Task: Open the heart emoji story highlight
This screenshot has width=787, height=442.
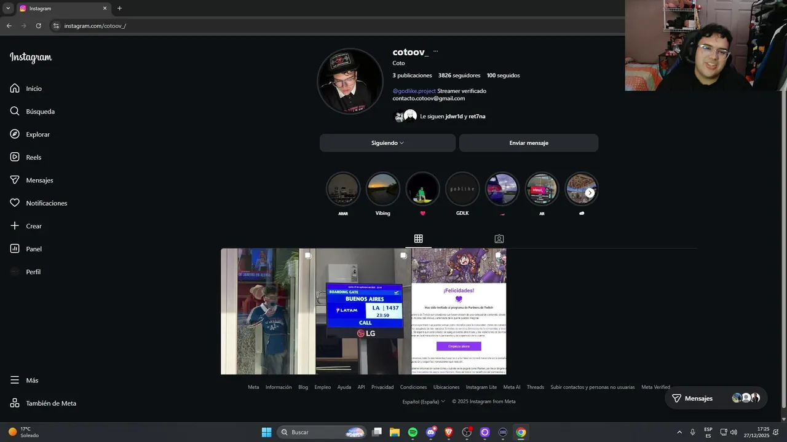Action: coord(423,188)
